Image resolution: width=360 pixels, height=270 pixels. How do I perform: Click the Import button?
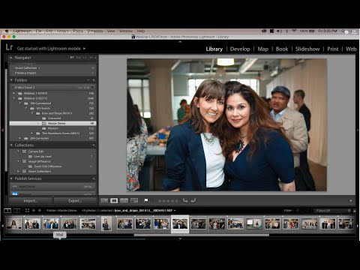[x=31, y=201]
